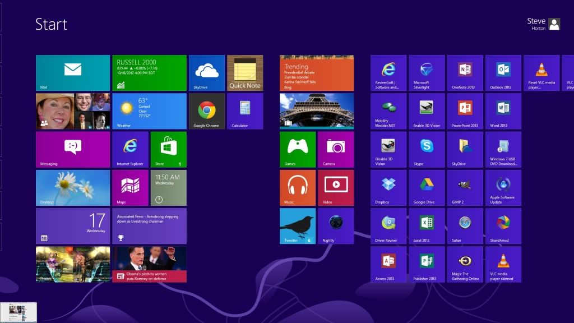The image size is (574, 323).
Task: Launch Skype from the desktop apps
Action: [x=427, y=149]
